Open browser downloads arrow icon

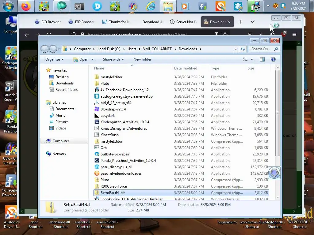point(261,34)
